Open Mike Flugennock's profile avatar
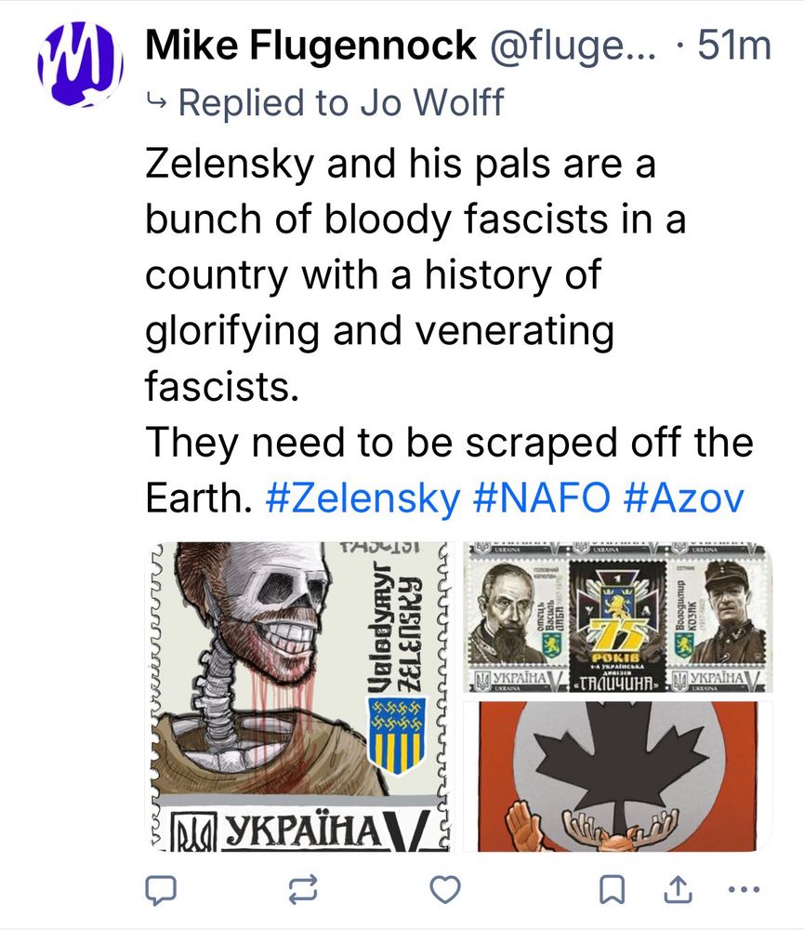The height and width of the screenshot is (930, 804). (80, 64)
